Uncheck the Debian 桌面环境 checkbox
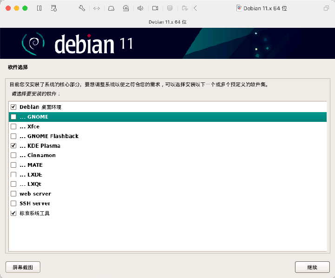Viewport: 335px width, 278px height. click(13, 107)
